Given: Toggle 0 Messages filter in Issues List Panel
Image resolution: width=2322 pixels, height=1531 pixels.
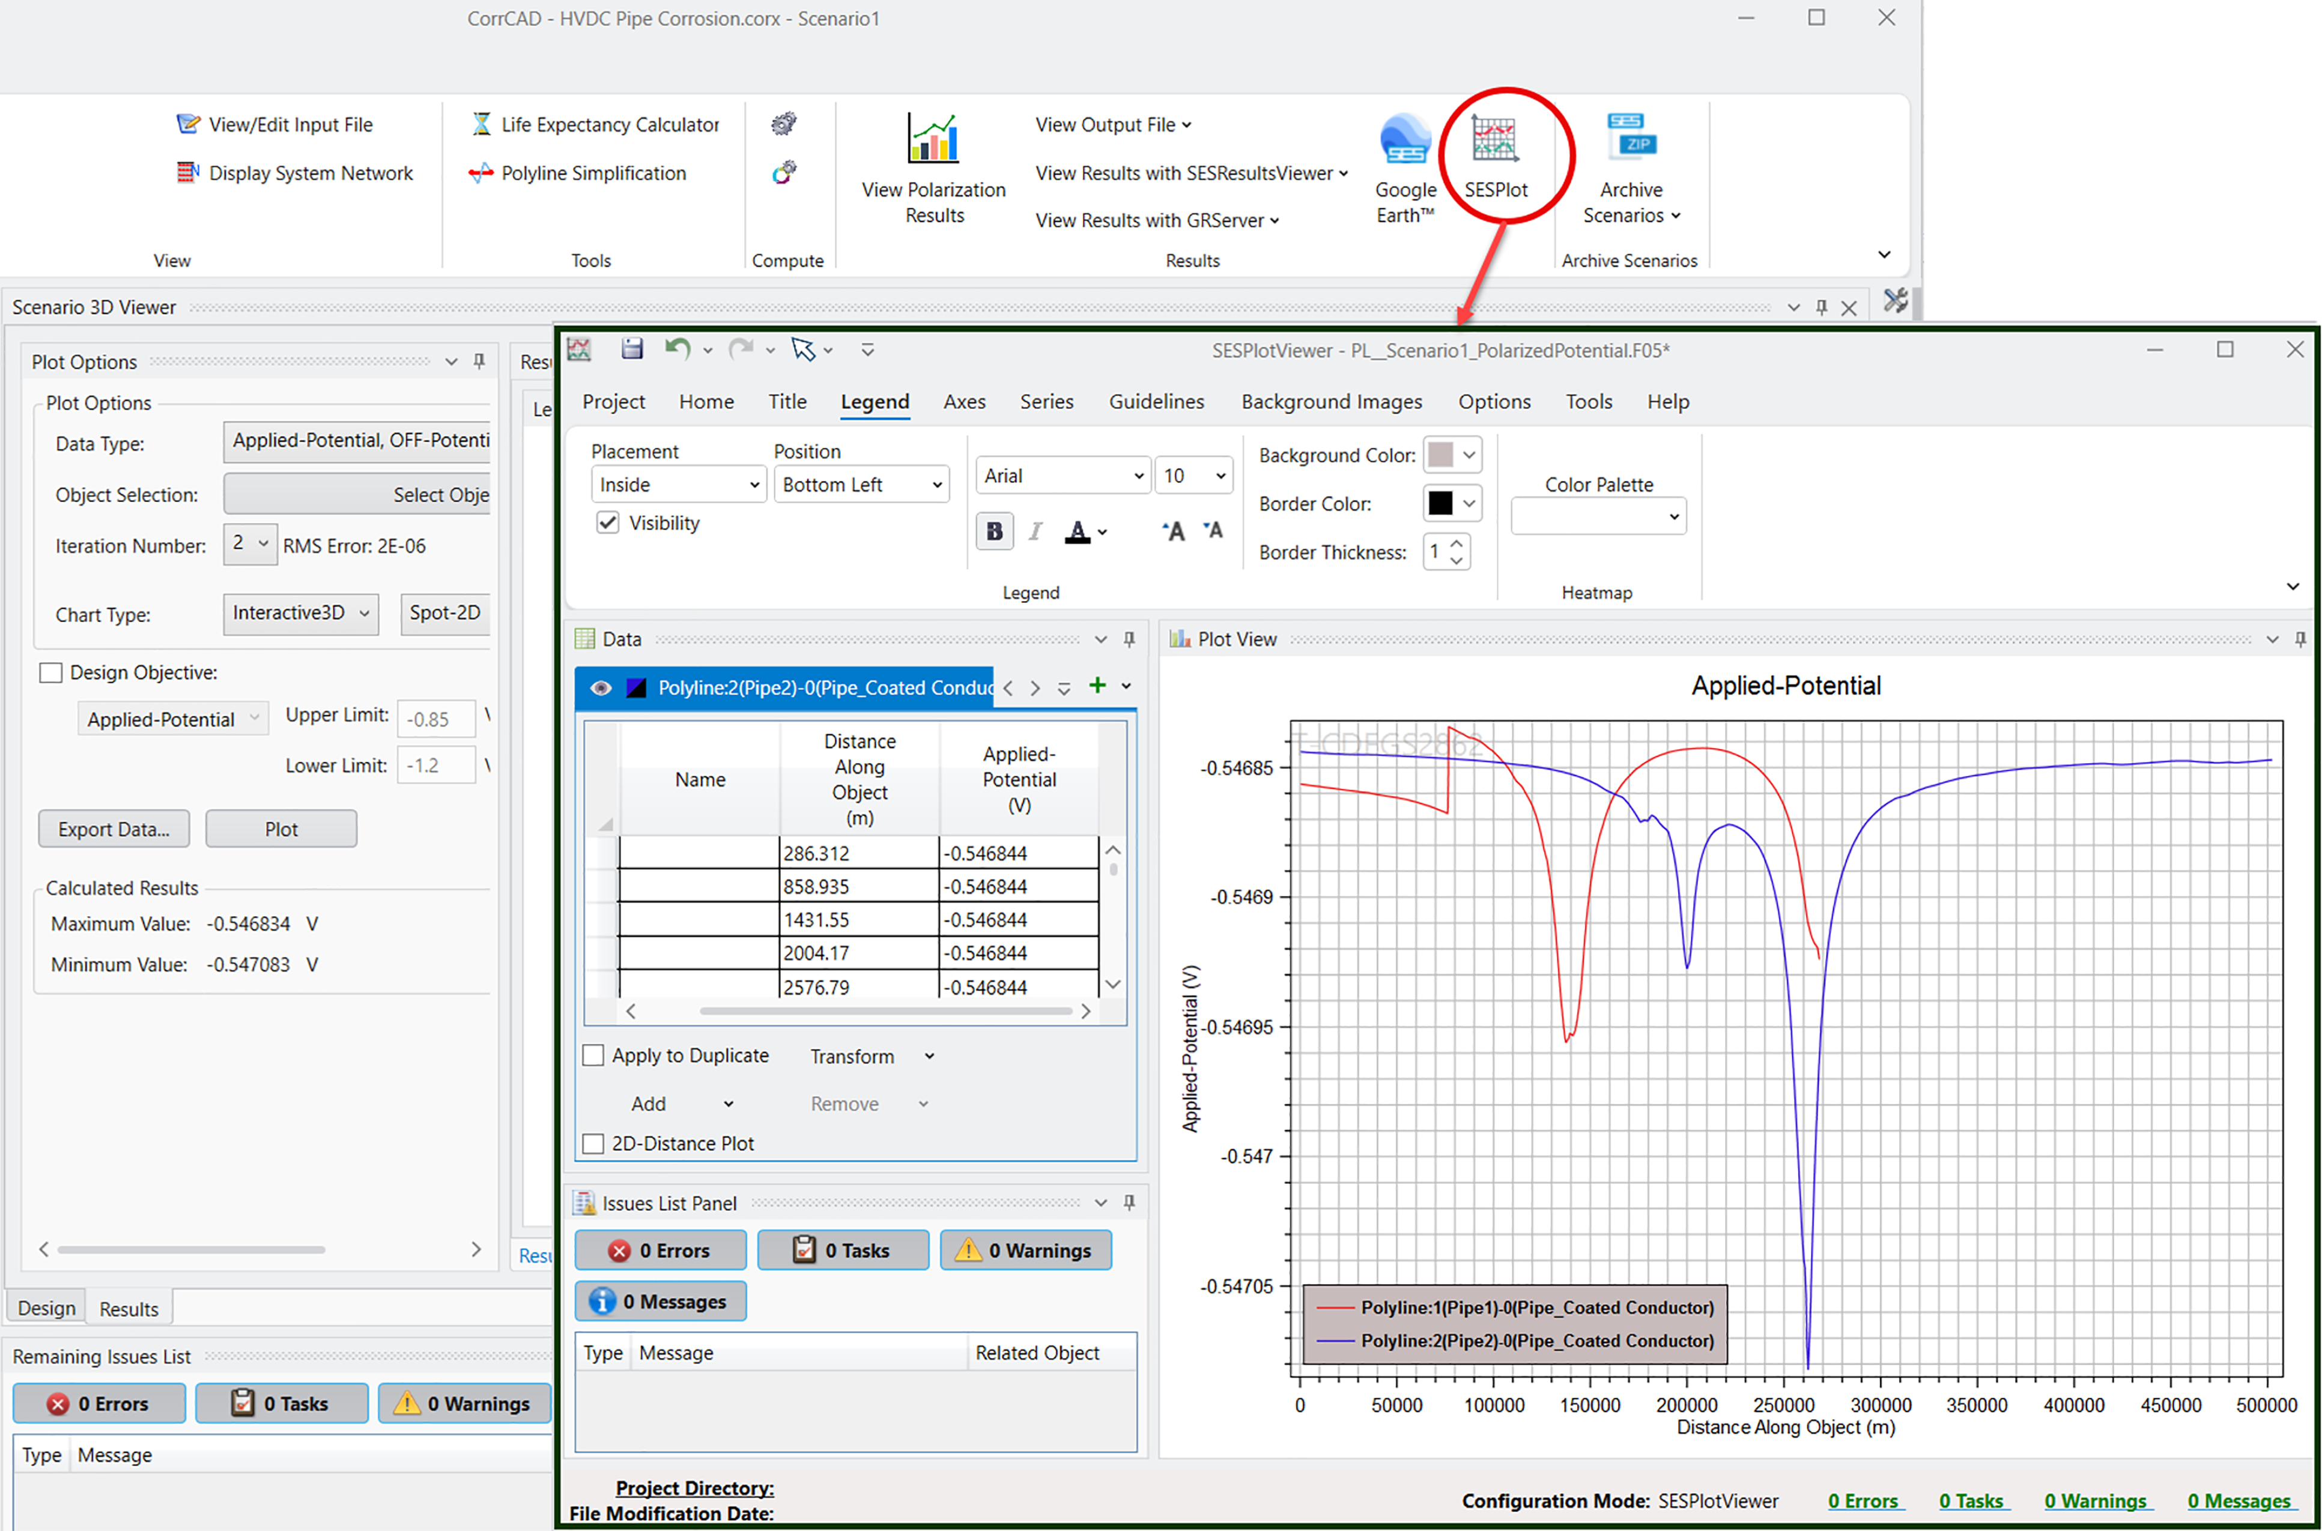Looking at the screenshot, I should tap(660, 1300).
